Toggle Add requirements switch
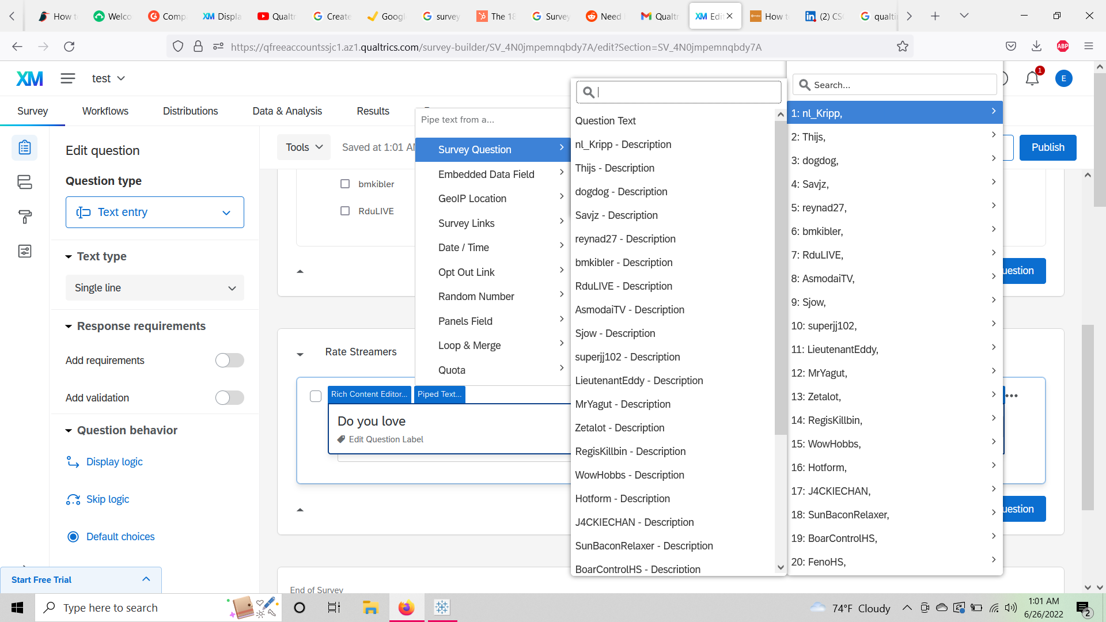This screenshot has height=622, width=1106. tap(229, 361)
